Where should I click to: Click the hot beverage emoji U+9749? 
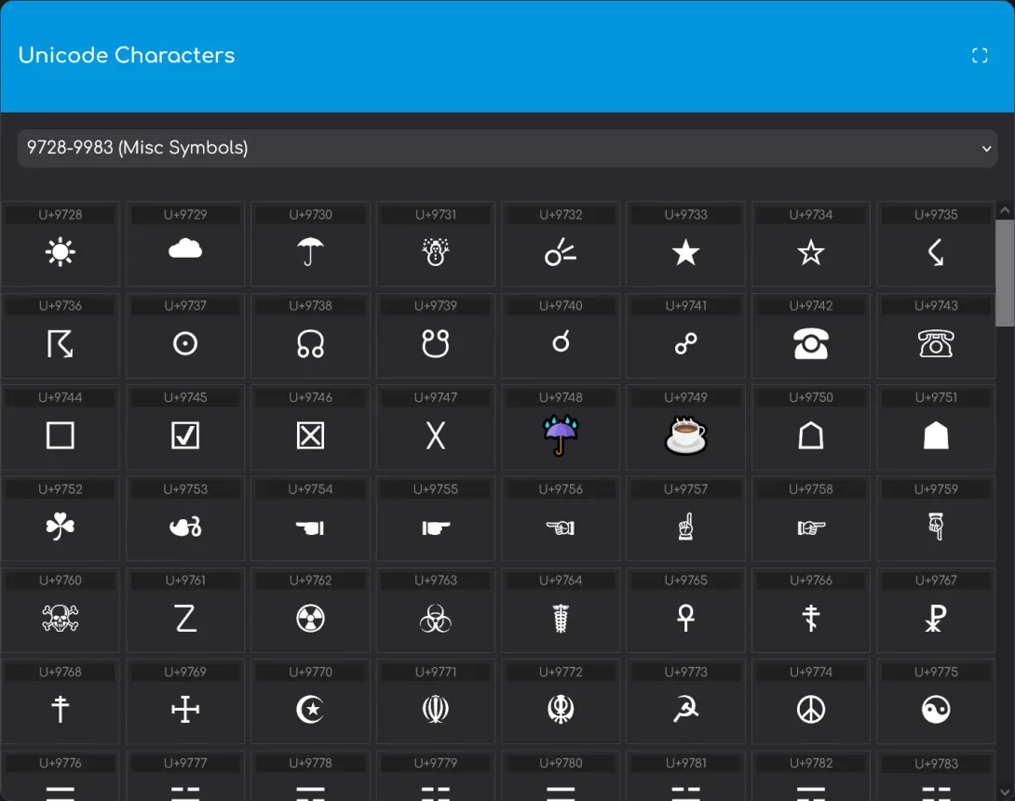685,434
